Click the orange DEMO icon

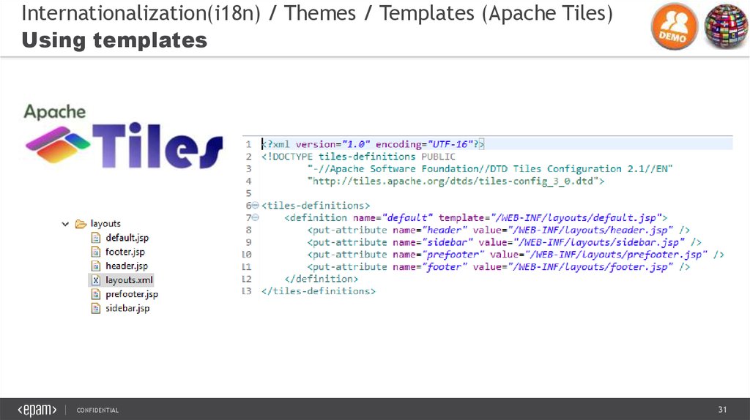click(673, 27)
